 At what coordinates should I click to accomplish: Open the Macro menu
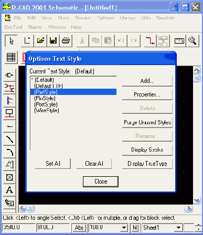point(35,27)
